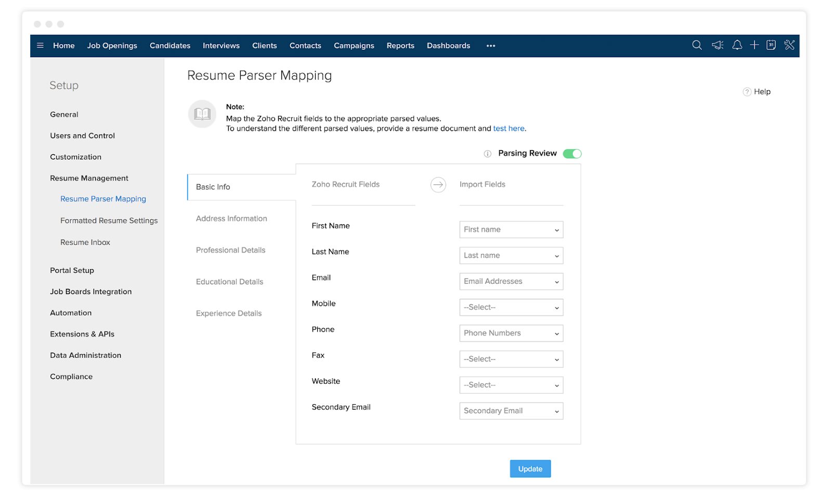This screenshot has width=832, height=493.
Task: Select Resume Parser Mapping in sidebar
Action: click(x=103, y=199)
